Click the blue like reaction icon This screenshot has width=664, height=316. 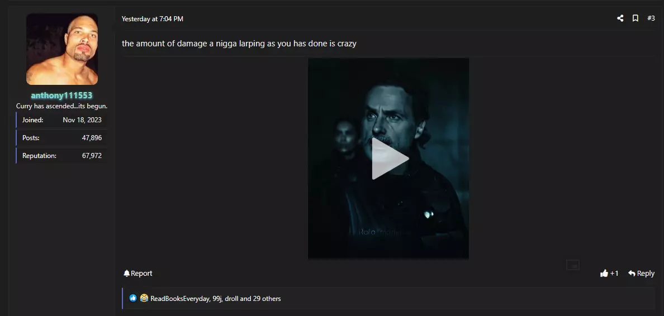coord(133,298)
